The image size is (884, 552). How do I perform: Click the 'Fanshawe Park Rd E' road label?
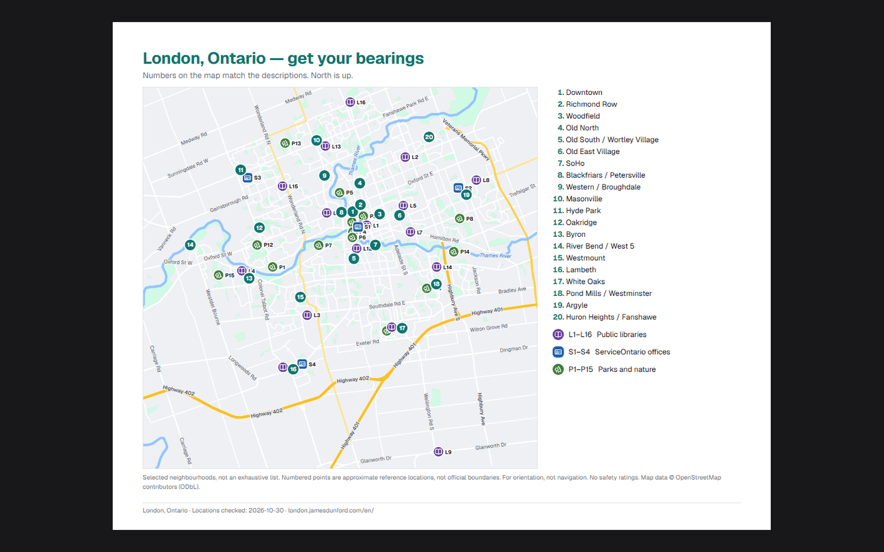pos(406,107)
